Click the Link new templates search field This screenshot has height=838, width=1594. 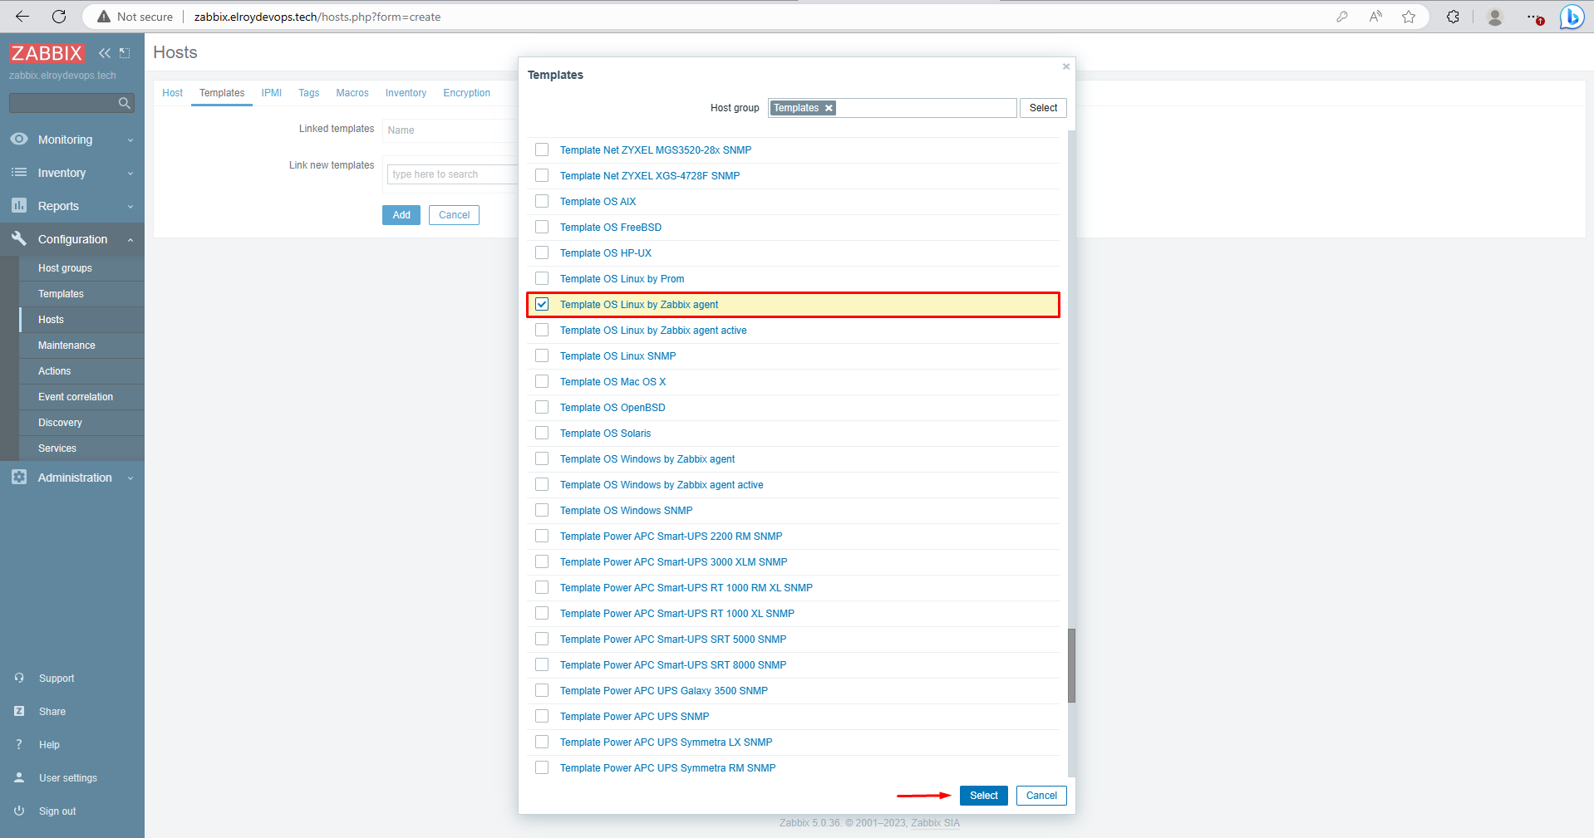tap(453, 174)
